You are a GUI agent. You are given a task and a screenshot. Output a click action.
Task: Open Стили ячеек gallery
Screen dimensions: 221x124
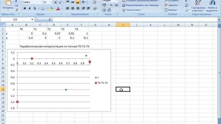(132, 10)
